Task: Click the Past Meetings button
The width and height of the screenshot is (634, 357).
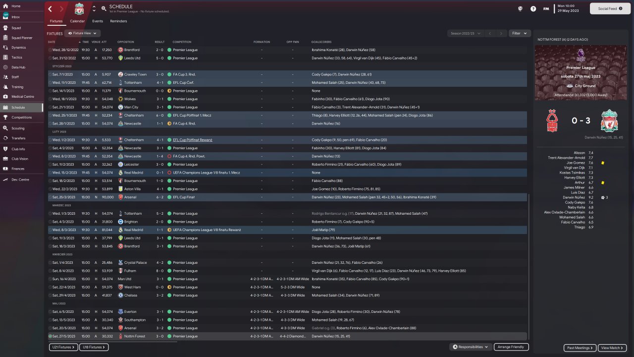Action: pos(580,348)
